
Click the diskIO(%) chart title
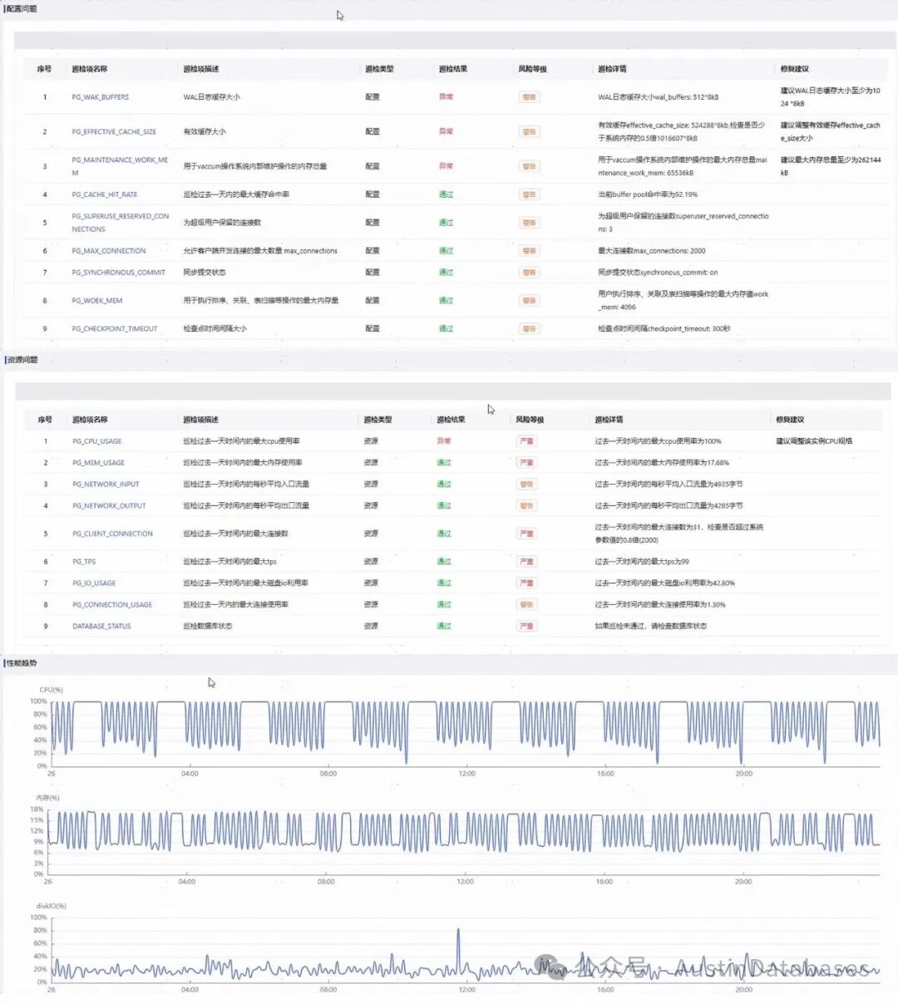coord(52,906)
